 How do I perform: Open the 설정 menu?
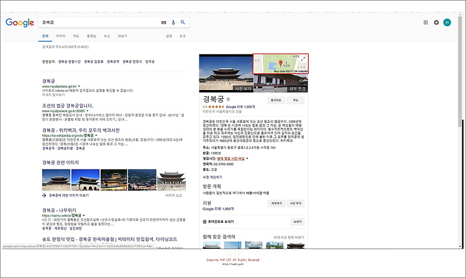pyautogui.click(x=169, y=36)
